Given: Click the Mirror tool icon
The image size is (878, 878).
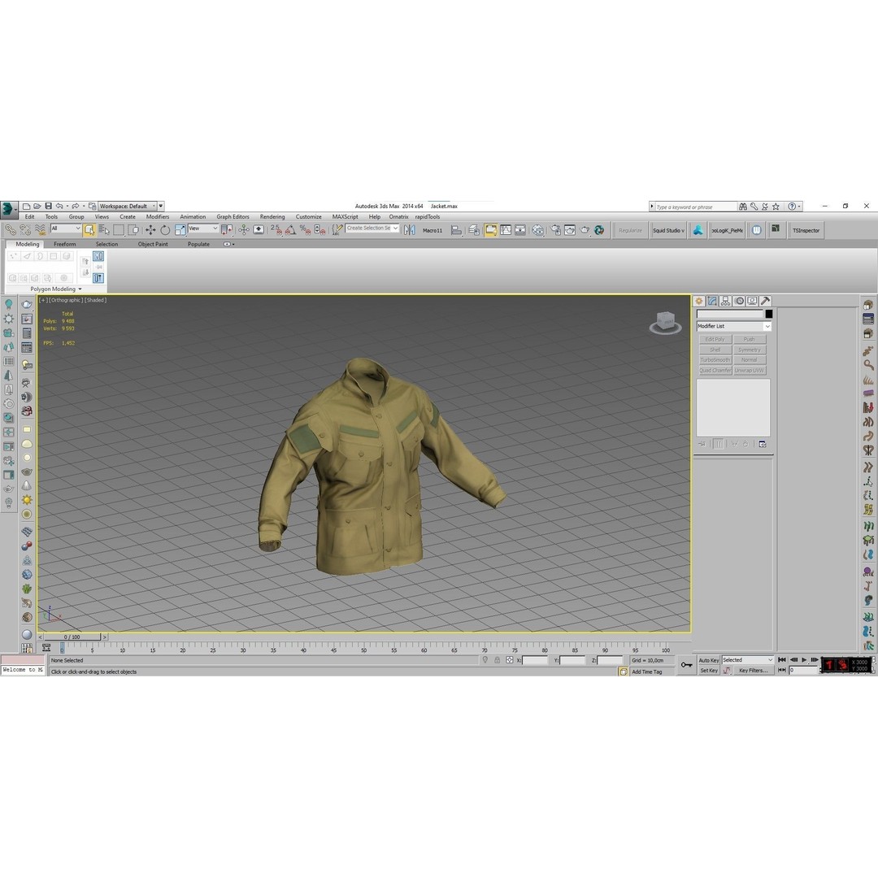Looking at the screenshot, I should click(410, 229).
